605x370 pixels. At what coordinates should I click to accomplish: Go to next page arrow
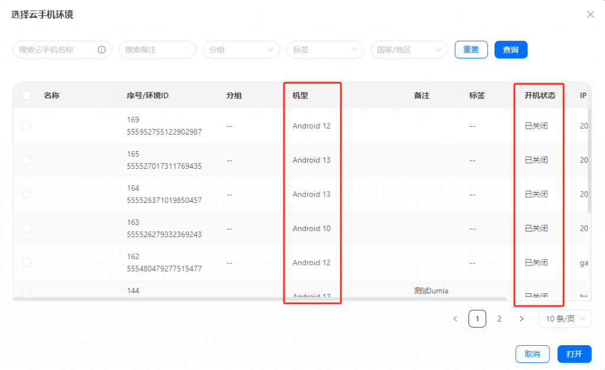point(521,319)
